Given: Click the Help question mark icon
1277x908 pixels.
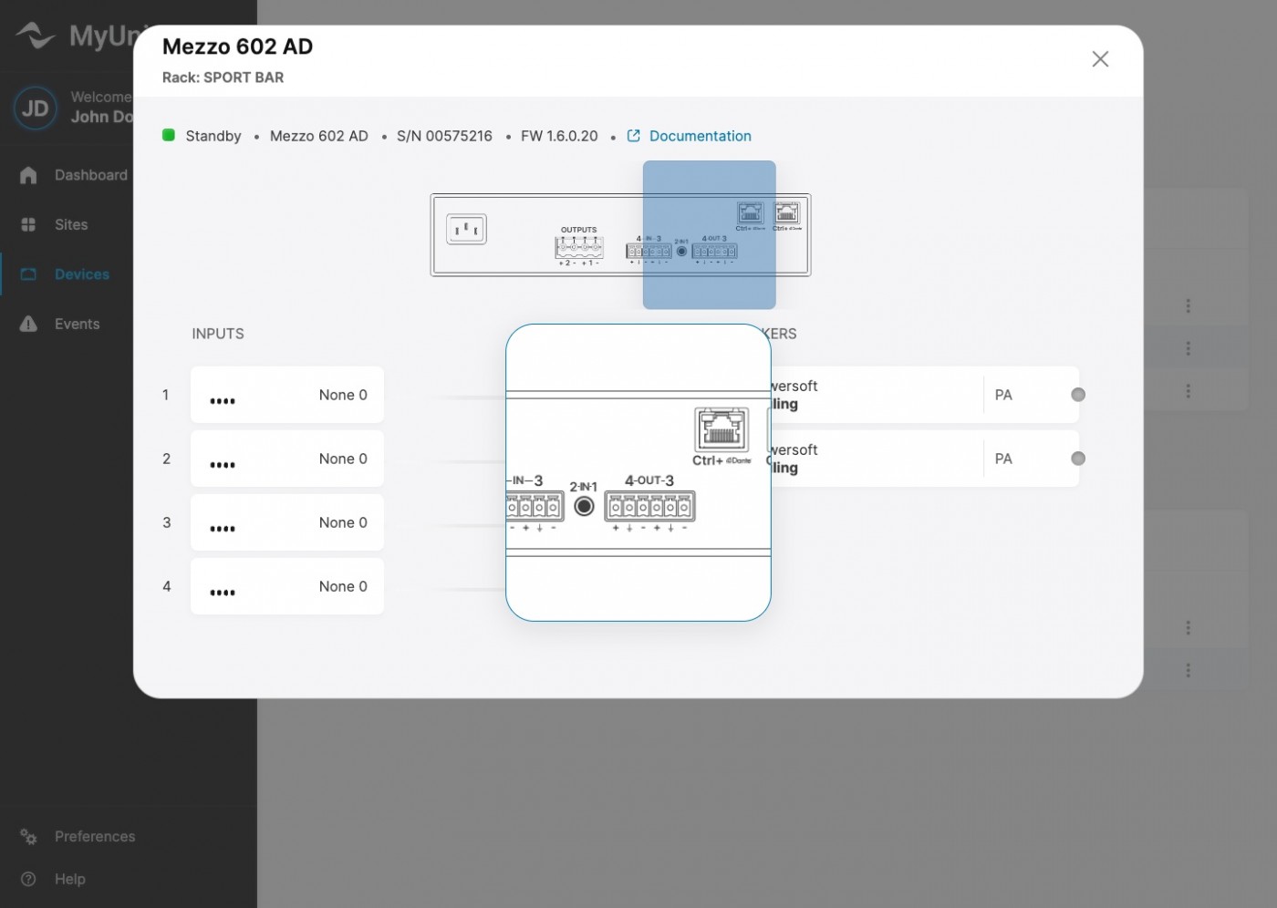Looking at the screenshot, I should point(28,879).
